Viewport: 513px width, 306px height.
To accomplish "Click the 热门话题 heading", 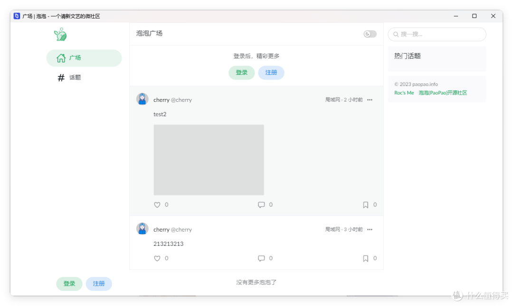I will pos(408,56).
